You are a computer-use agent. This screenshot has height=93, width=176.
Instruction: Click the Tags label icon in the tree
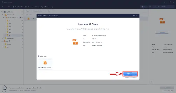click(x=5, y=41)
